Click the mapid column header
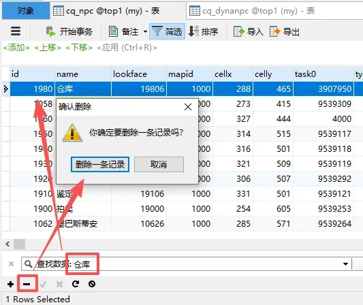The image size is (363, 305). (189, 74)
